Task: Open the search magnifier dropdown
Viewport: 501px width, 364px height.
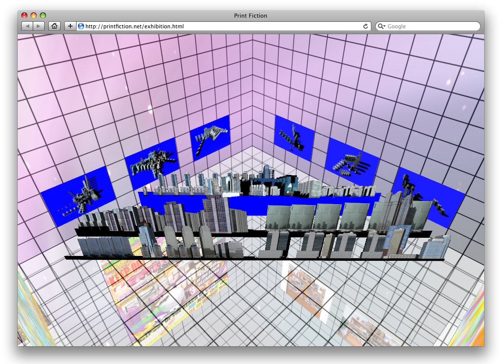Action: click(382, 26)
